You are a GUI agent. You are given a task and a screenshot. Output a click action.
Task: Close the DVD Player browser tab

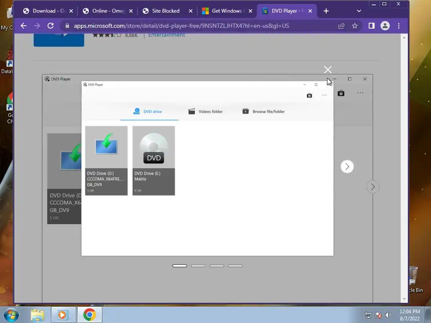click(310, 11)
